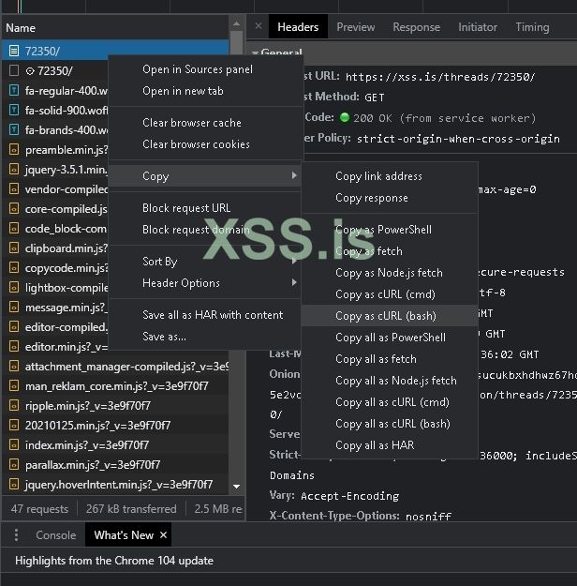The height and width of the screenshot is (586, 577).
Task: Click the script icon beside index.min.js
Action: coord(14,444)
